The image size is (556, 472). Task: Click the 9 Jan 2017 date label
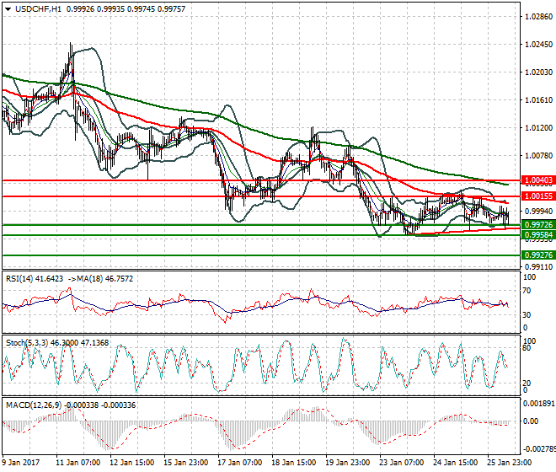(20, 463)
